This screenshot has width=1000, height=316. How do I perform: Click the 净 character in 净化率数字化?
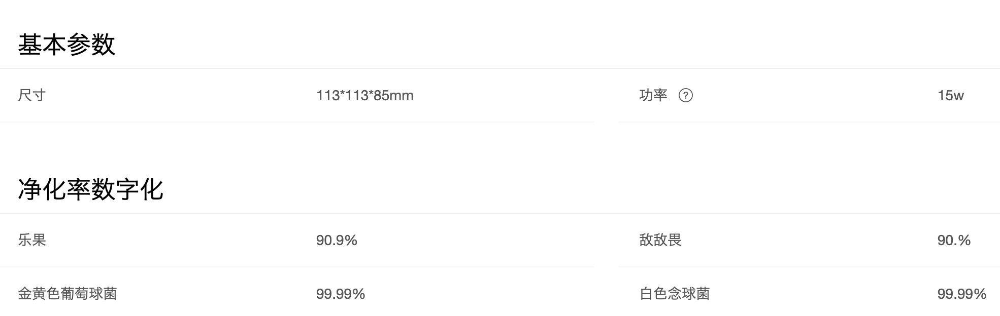pyautogui.click(x=30, y=189)
